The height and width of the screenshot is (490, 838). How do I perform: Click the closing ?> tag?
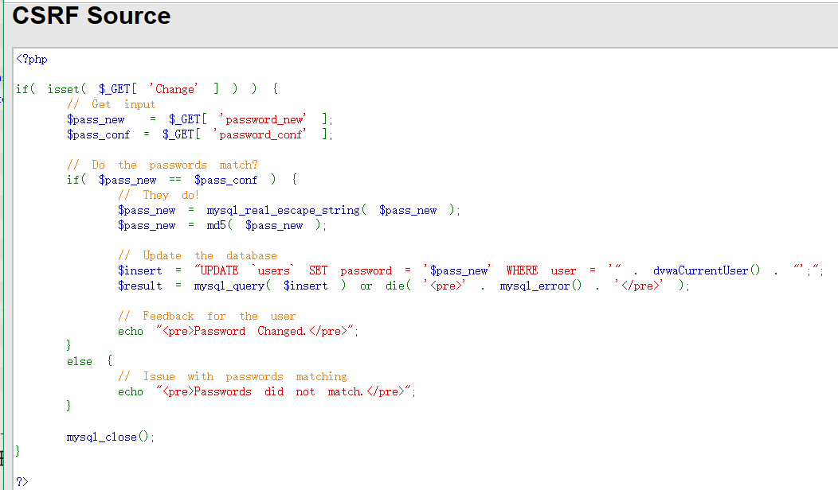pos(22,481)
